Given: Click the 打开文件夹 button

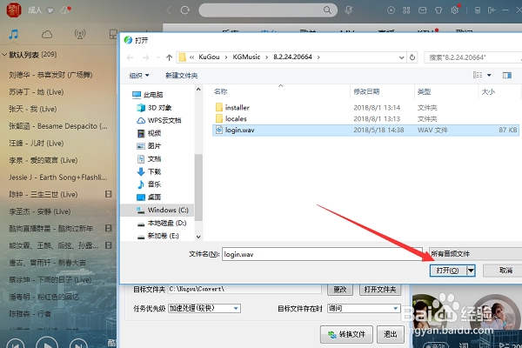Looking at the screenshot, I should 380,290.
